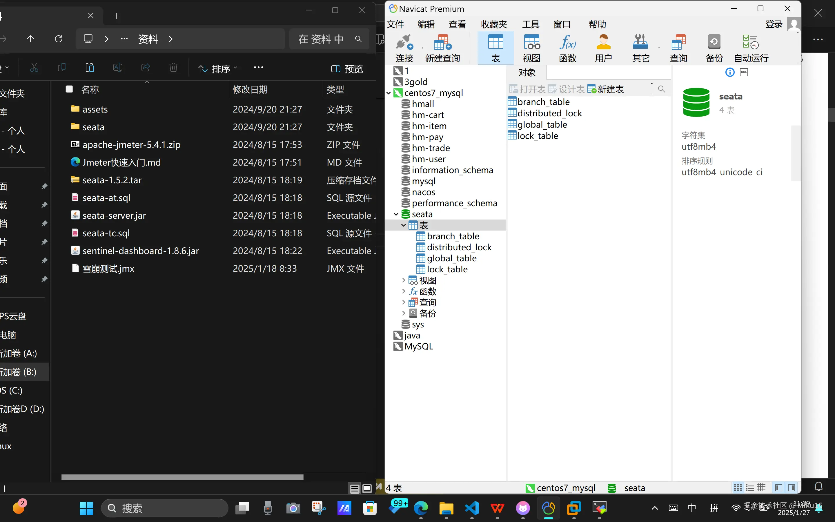
Task: Check the select-all checkbox beside 名称 header
Action: click(69, 89)
